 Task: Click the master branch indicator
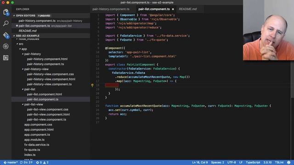click(x=11, y=163)
